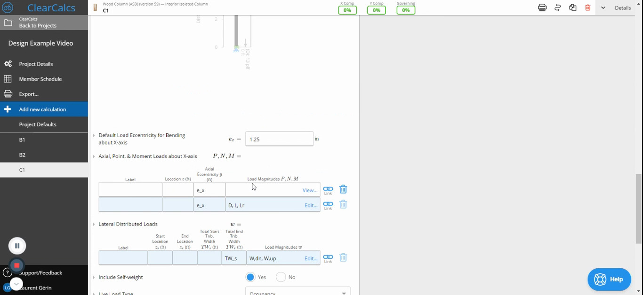This screenshot has width=643, height=295.
Task: Click the scrollbar down arrow
Action: coord(638,292)
